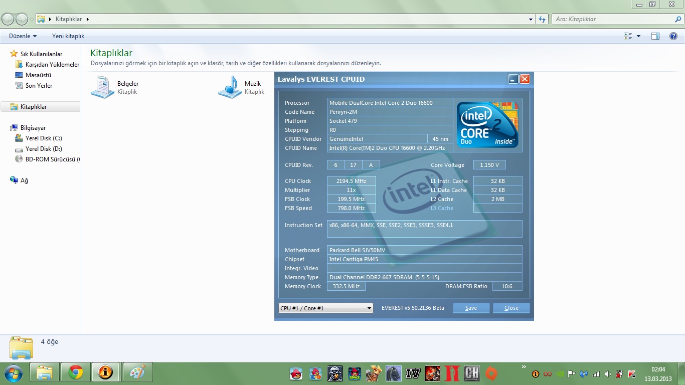Show hidden toolbar items chevron
Viewport: 685px width, 385px height.
tap(524, 366)
